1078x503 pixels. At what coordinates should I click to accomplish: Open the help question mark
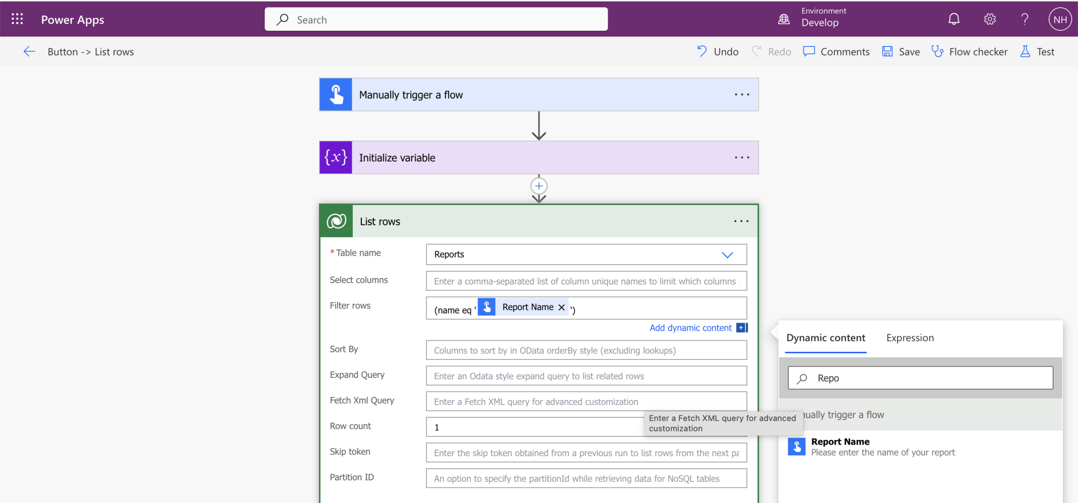coord(1025,19)
